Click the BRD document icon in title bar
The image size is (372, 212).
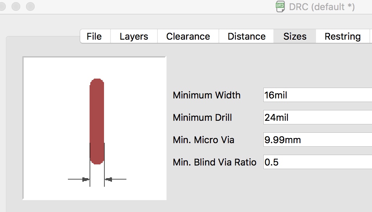coord(280,6)
